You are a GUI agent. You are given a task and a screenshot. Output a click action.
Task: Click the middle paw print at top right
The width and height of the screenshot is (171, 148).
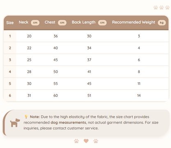(x=162, y=7)
